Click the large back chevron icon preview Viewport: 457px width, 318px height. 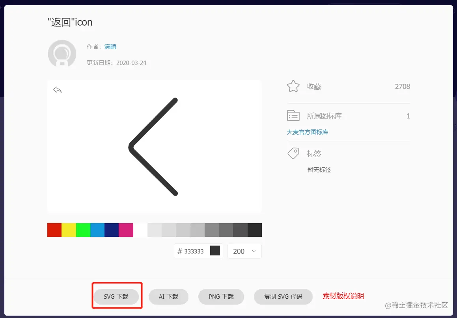click(x=153, y=147)
